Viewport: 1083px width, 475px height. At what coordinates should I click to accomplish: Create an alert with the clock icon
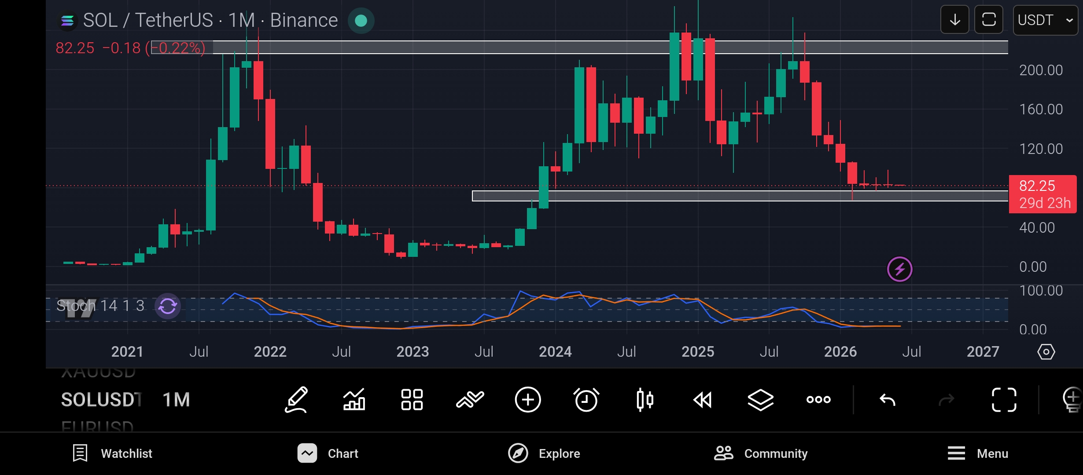[586, 400]
